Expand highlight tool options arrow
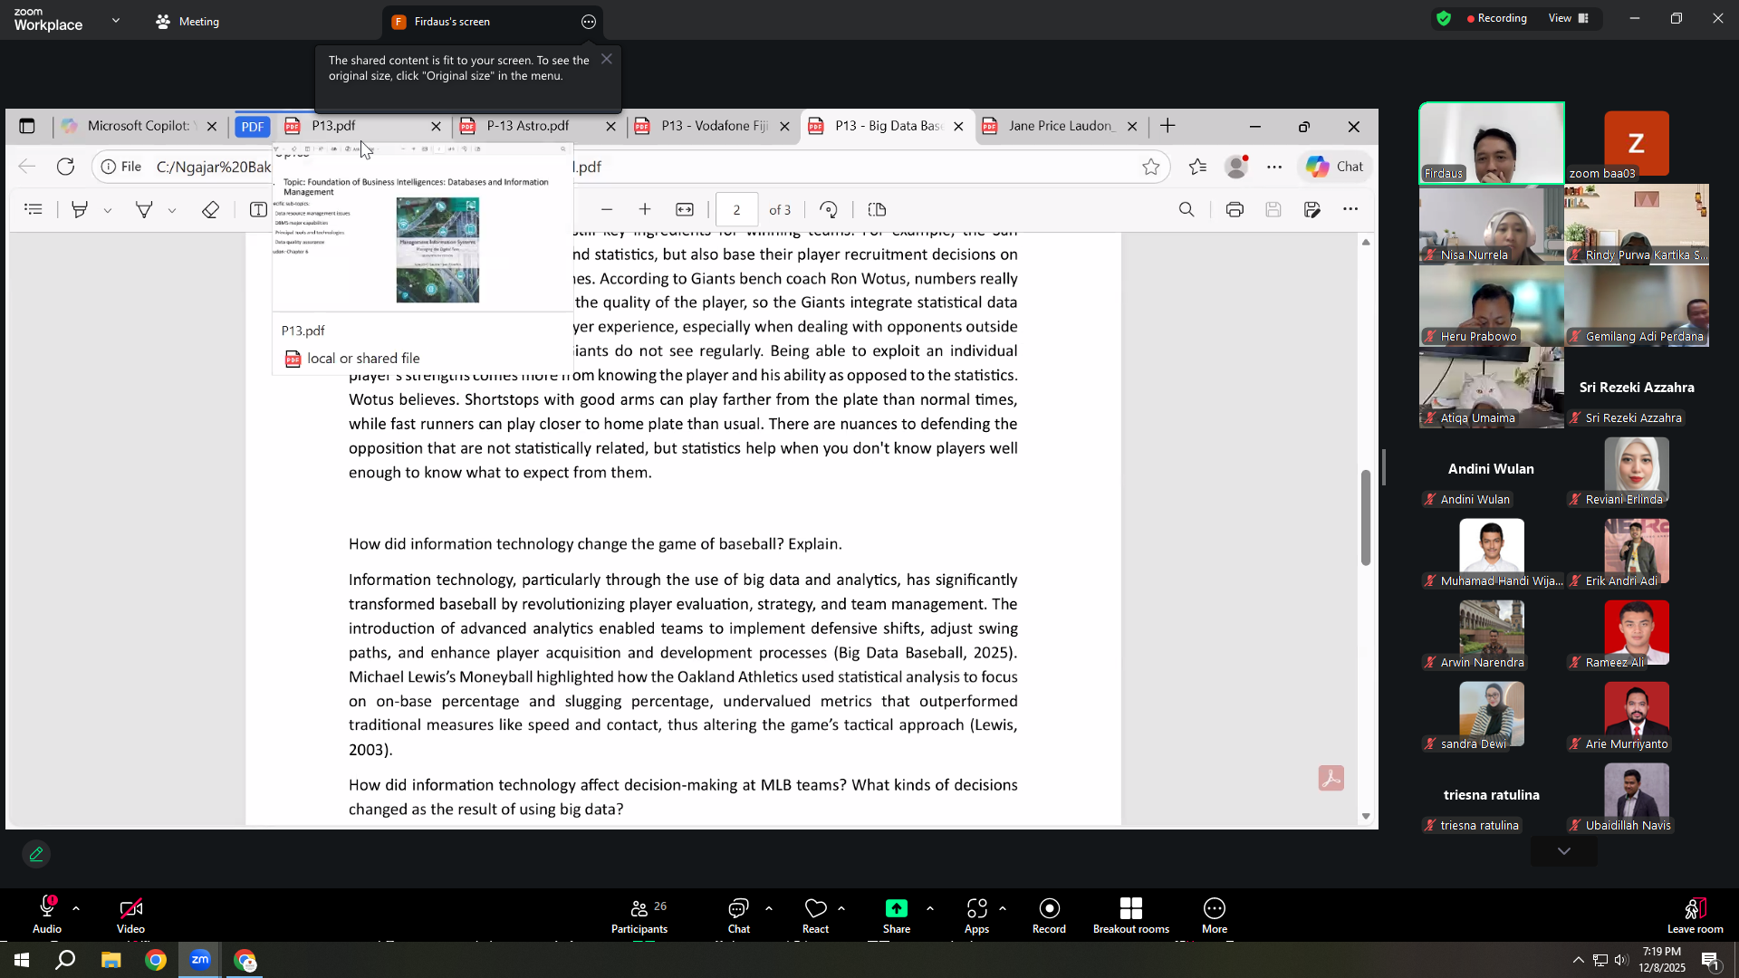This screenshot has width=1739, height=978. click(x=108, y=210)
